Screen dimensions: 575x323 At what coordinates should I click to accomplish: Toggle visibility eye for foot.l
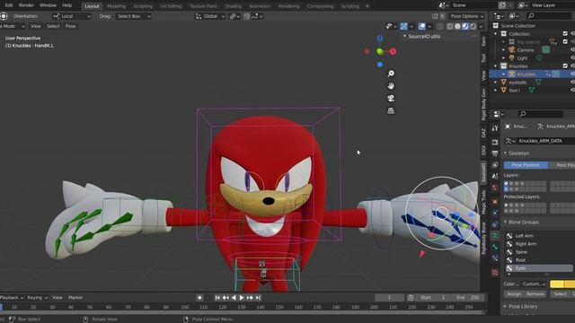point(572,90)
